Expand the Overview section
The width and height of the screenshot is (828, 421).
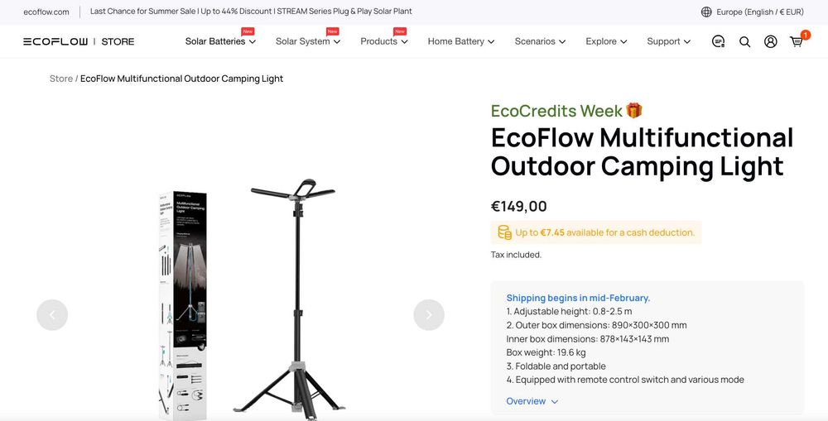[x=532, y=401]
